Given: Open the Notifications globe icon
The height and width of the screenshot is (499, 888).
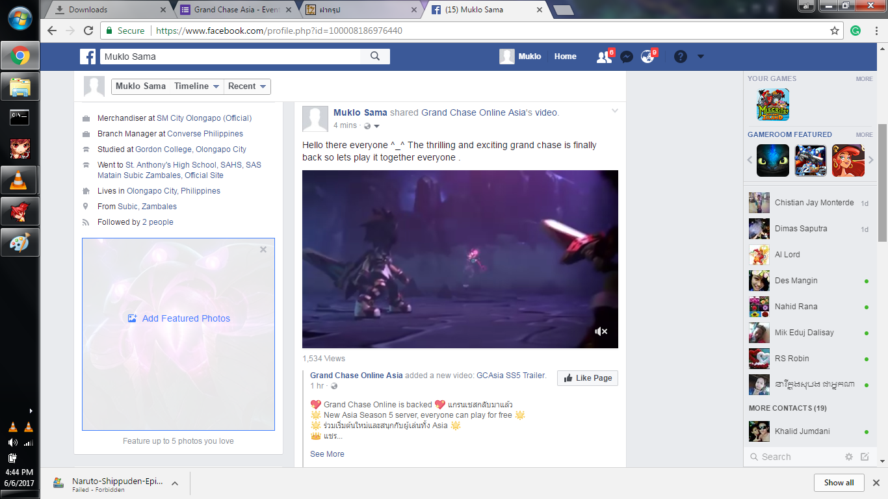Looking at the screenshot, I should 647,57.
